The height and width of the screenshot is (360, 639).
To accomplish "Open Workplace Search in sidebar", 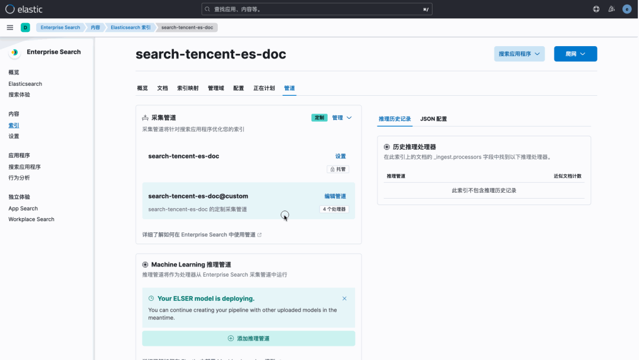I will (31, 219).
